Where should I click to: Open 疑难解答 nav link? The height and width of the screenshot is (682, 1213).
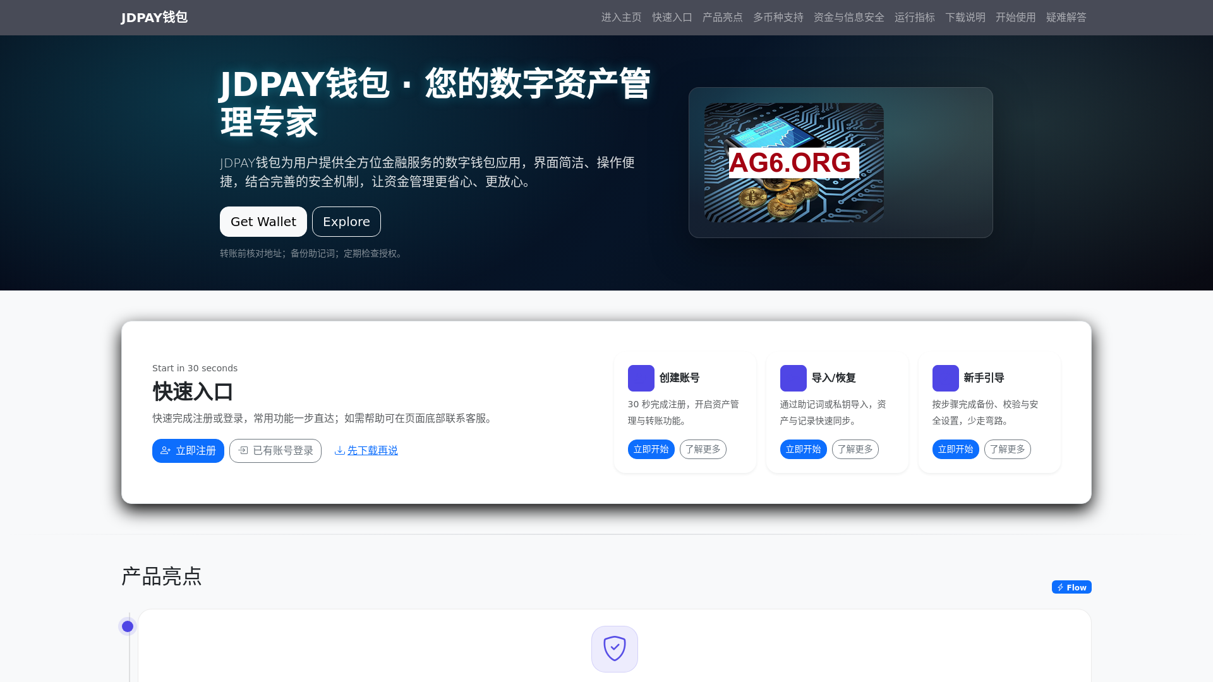[x=1066, y=17]
